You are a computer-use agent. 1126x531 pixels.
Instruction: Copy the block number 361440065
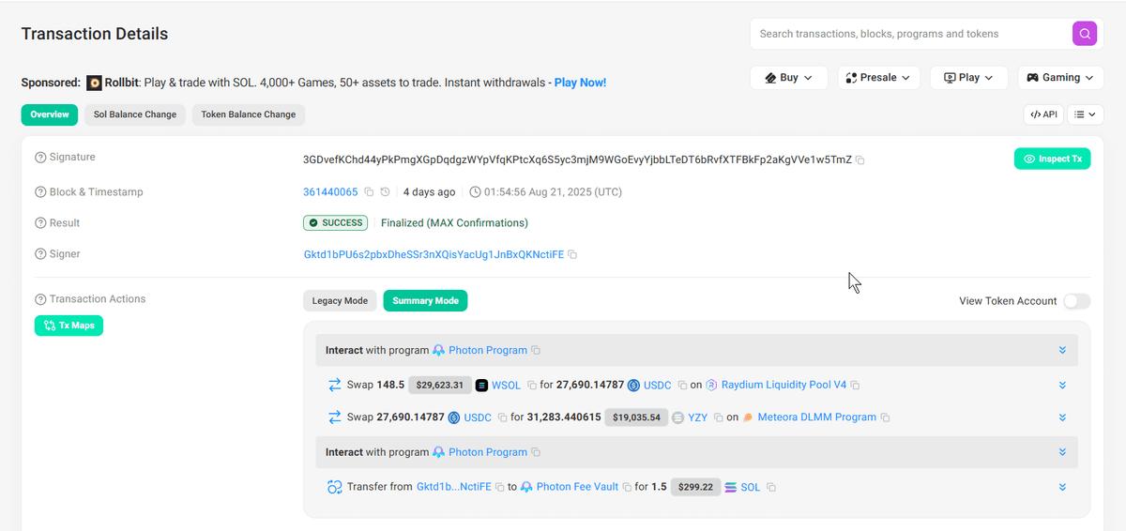(369, 192)
